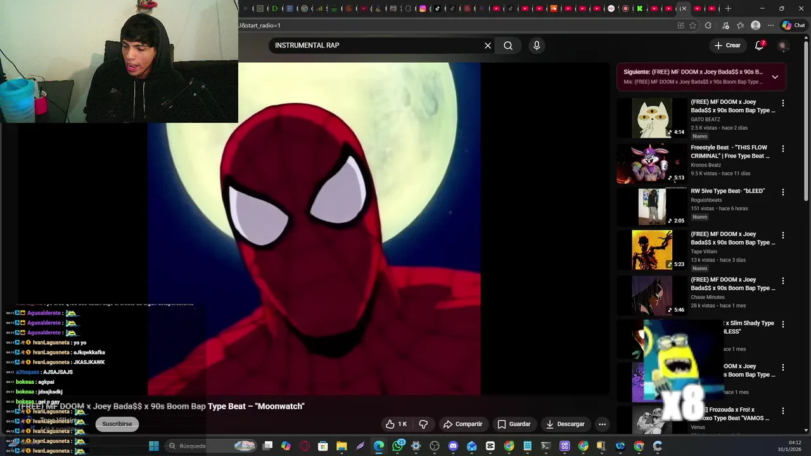Open Opera browser from the taskbar
The height and width of the screenshot is (456, 811).
point(304,446)
